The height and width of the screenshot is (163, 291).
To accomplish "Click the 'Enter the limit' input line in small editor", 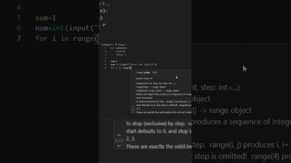I will pos(134,64).
